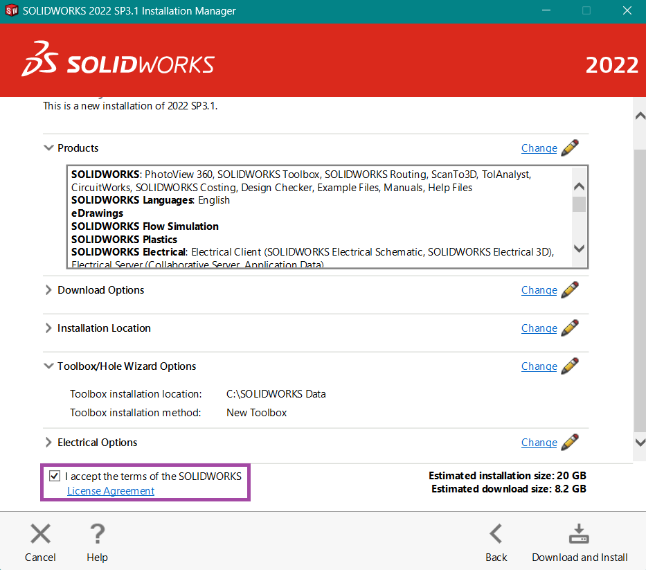Click 'SOLIDWORKS Languages: English' entry
Image resolution: width=646 pixels, height=570 pixels.
pos(150,200)
